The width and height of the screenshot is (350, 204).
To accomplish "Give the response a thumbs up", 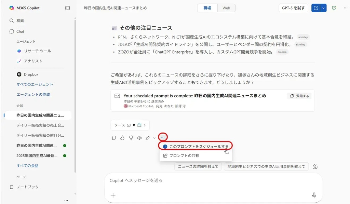I will pyautogui.click(x=122, y=138).
